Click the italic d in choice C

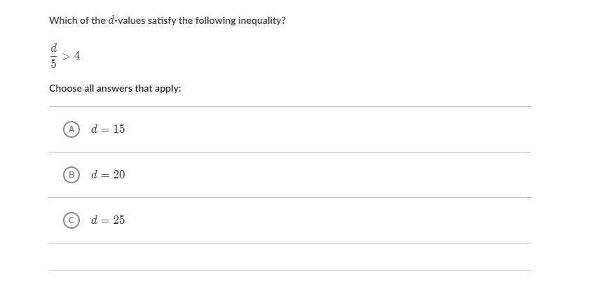pos(95,220)
